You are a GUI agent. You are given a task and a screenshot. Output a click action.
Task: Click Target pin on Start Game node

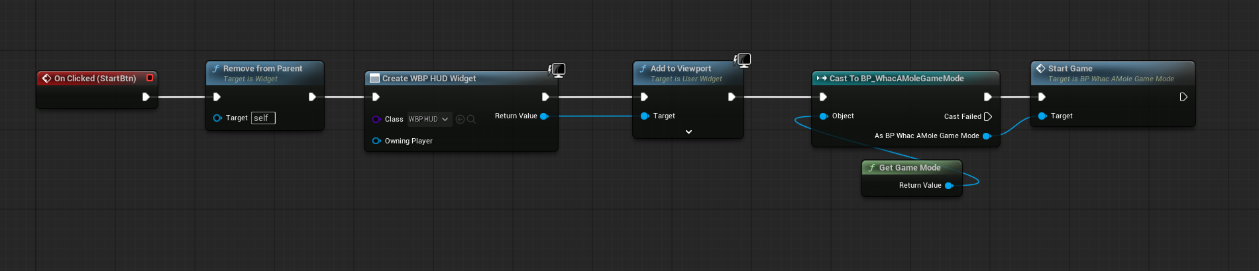(1042, 116)
